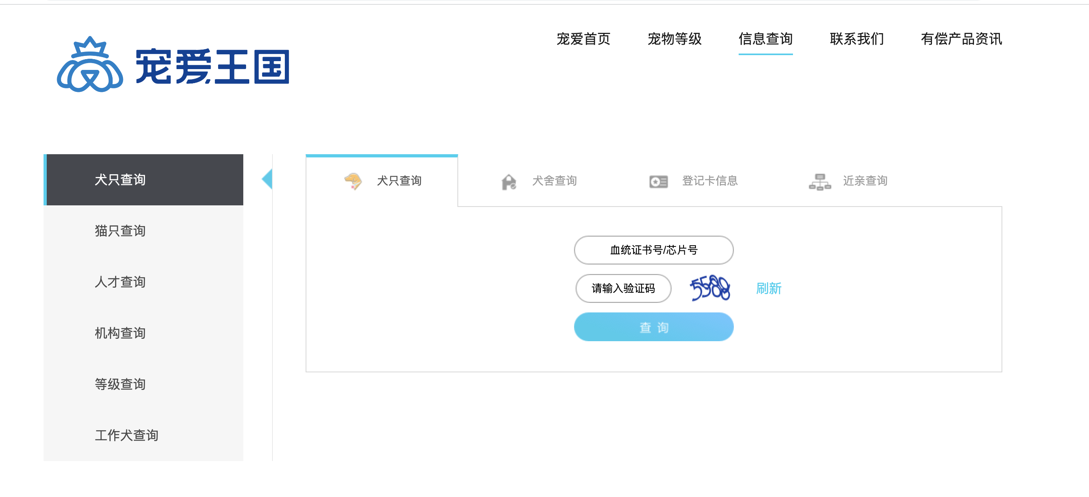Focus the 请输入验证码 captcha field
The image size is (1089, 497).
point(623,288)
